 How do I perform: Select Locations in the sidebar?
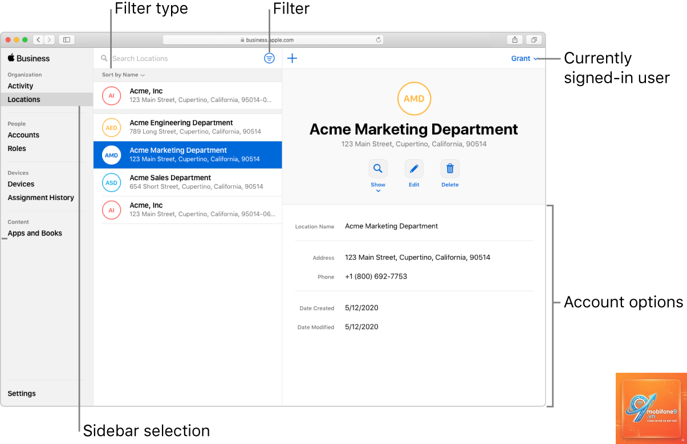(47, 99)
